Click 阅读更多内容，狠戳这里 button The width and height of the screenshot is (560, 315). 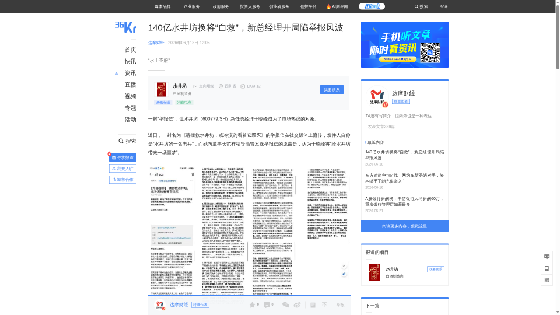pos(405,226)
